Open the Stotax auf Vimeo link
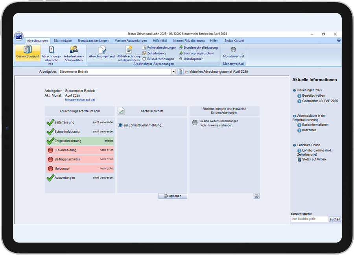This screenshot has width=354, height=255. click(x=314, y=160)
